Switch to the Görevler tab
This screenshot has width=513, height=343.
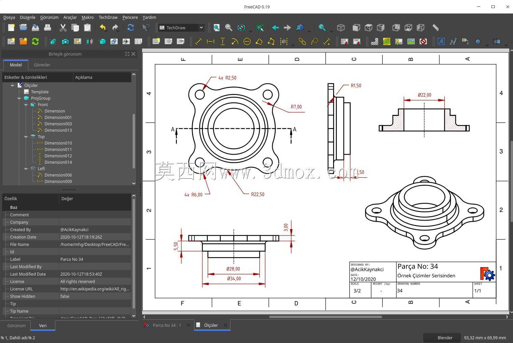click(x=42, y=65)
